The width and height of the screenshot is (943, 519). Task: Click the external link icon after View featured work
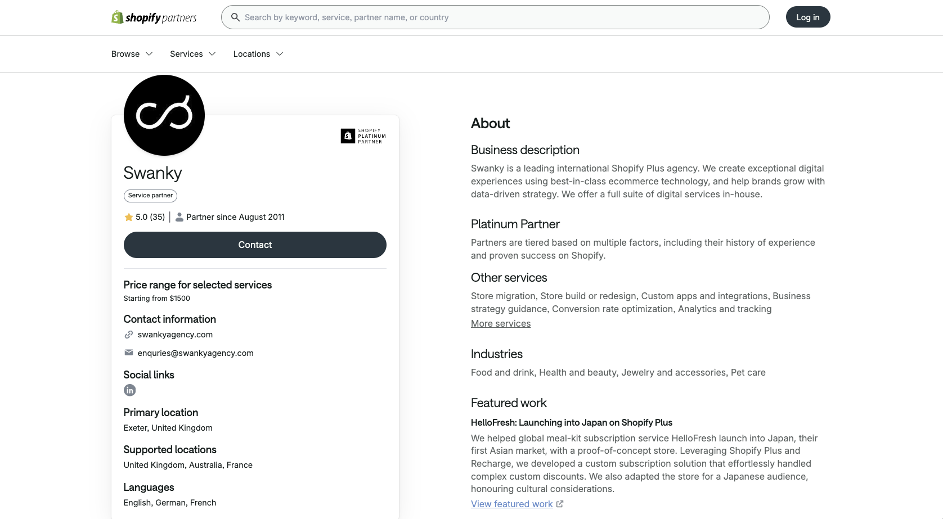tap(560, 504)
